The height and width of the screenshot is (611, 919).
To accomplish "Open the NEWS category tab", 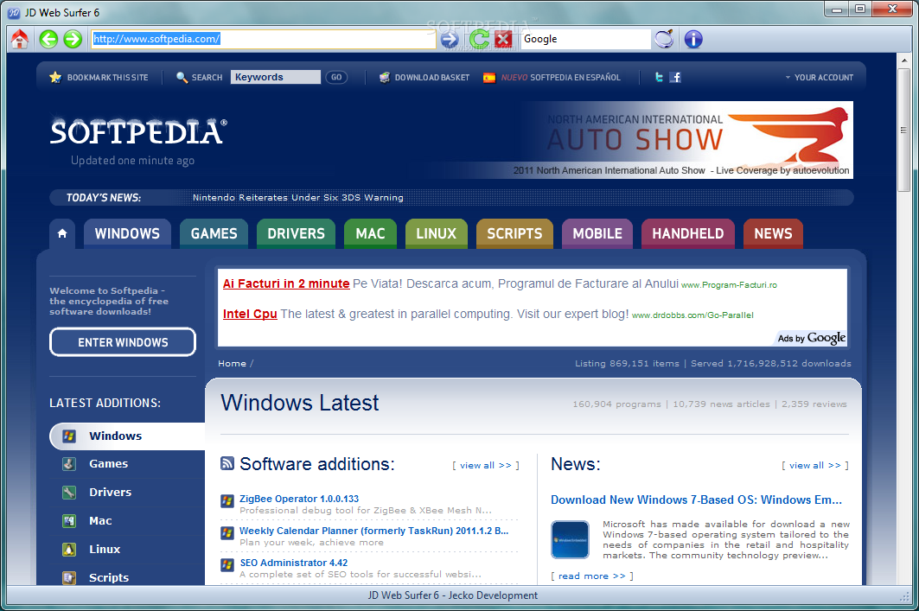I will click(773, 233).
